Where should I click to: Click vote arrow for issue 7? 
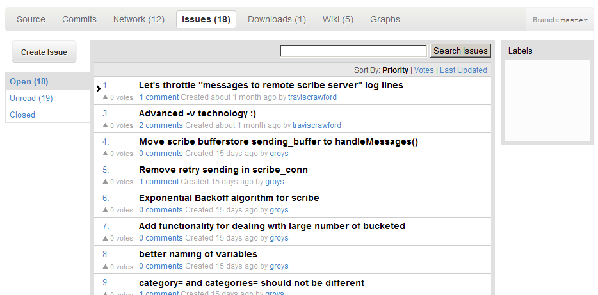pos(106,239)
